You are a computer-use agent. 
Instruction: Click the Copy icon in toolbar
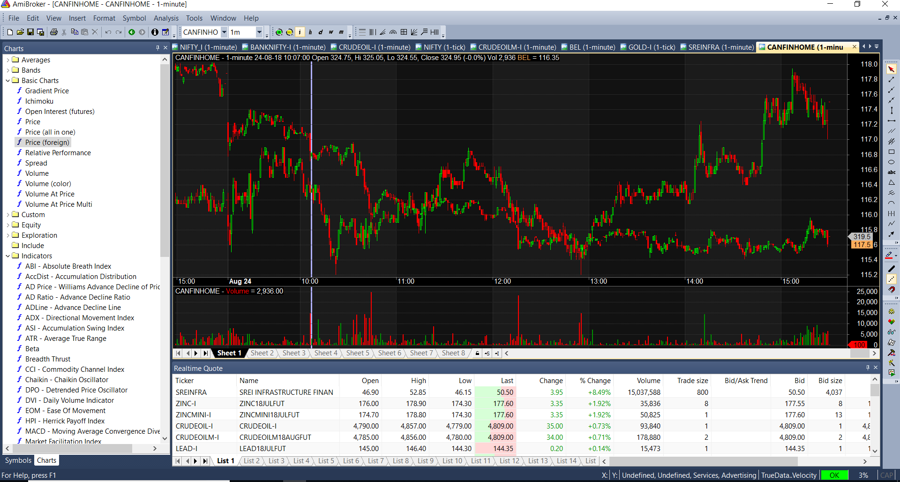pos(75,32)
